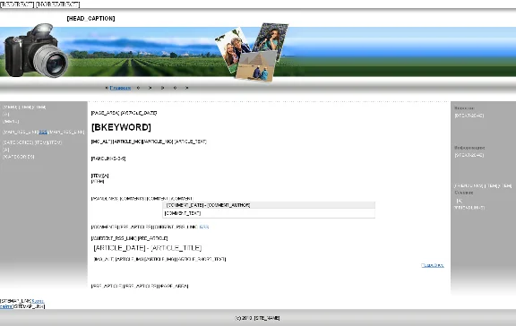Click the [COMMENT_DATE] - [COMMENT_AUTHOR] comment header

208,205
